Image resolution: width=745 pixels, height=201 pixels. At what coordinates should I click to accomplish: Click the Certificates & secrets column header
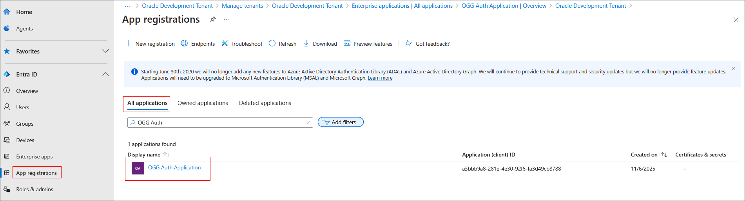(x=701, y=155)
